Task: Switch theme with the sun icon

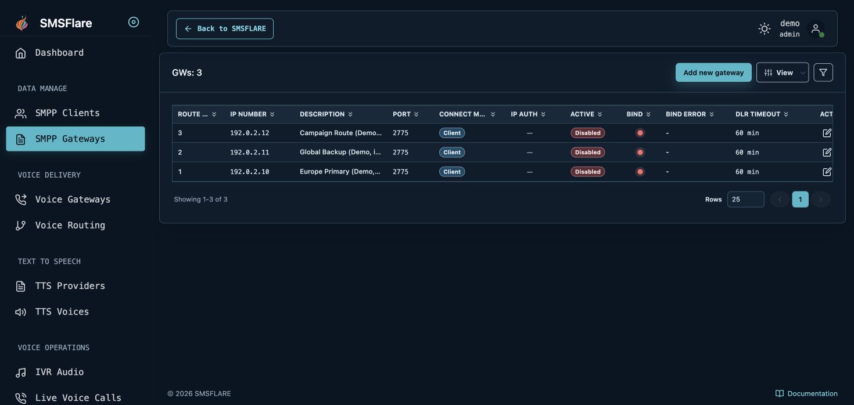Action: pos(765,28)
